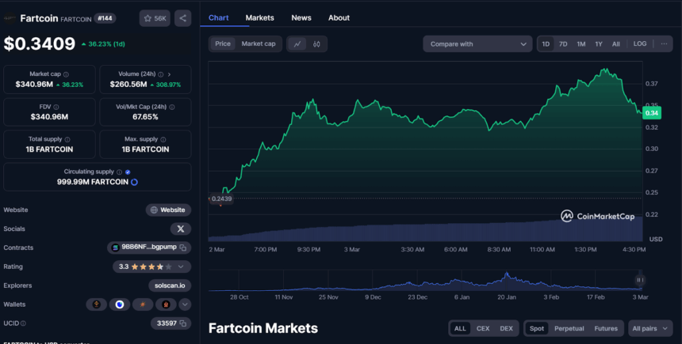Select the Market cap chart toggle
The width and height of the screenshot is (682, 344).
(x=259, y=43)
